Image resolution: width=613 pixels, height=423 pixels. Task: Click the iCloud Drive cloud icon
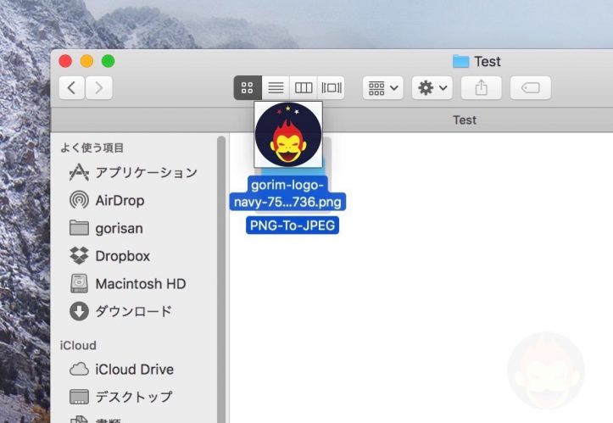click(x=79, y=369)
